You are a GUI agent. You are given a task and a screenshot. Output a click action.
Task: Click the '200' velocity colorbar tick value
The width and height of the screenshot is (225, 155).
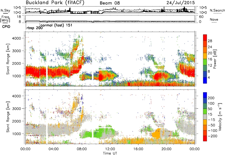(x=211, y=98)
